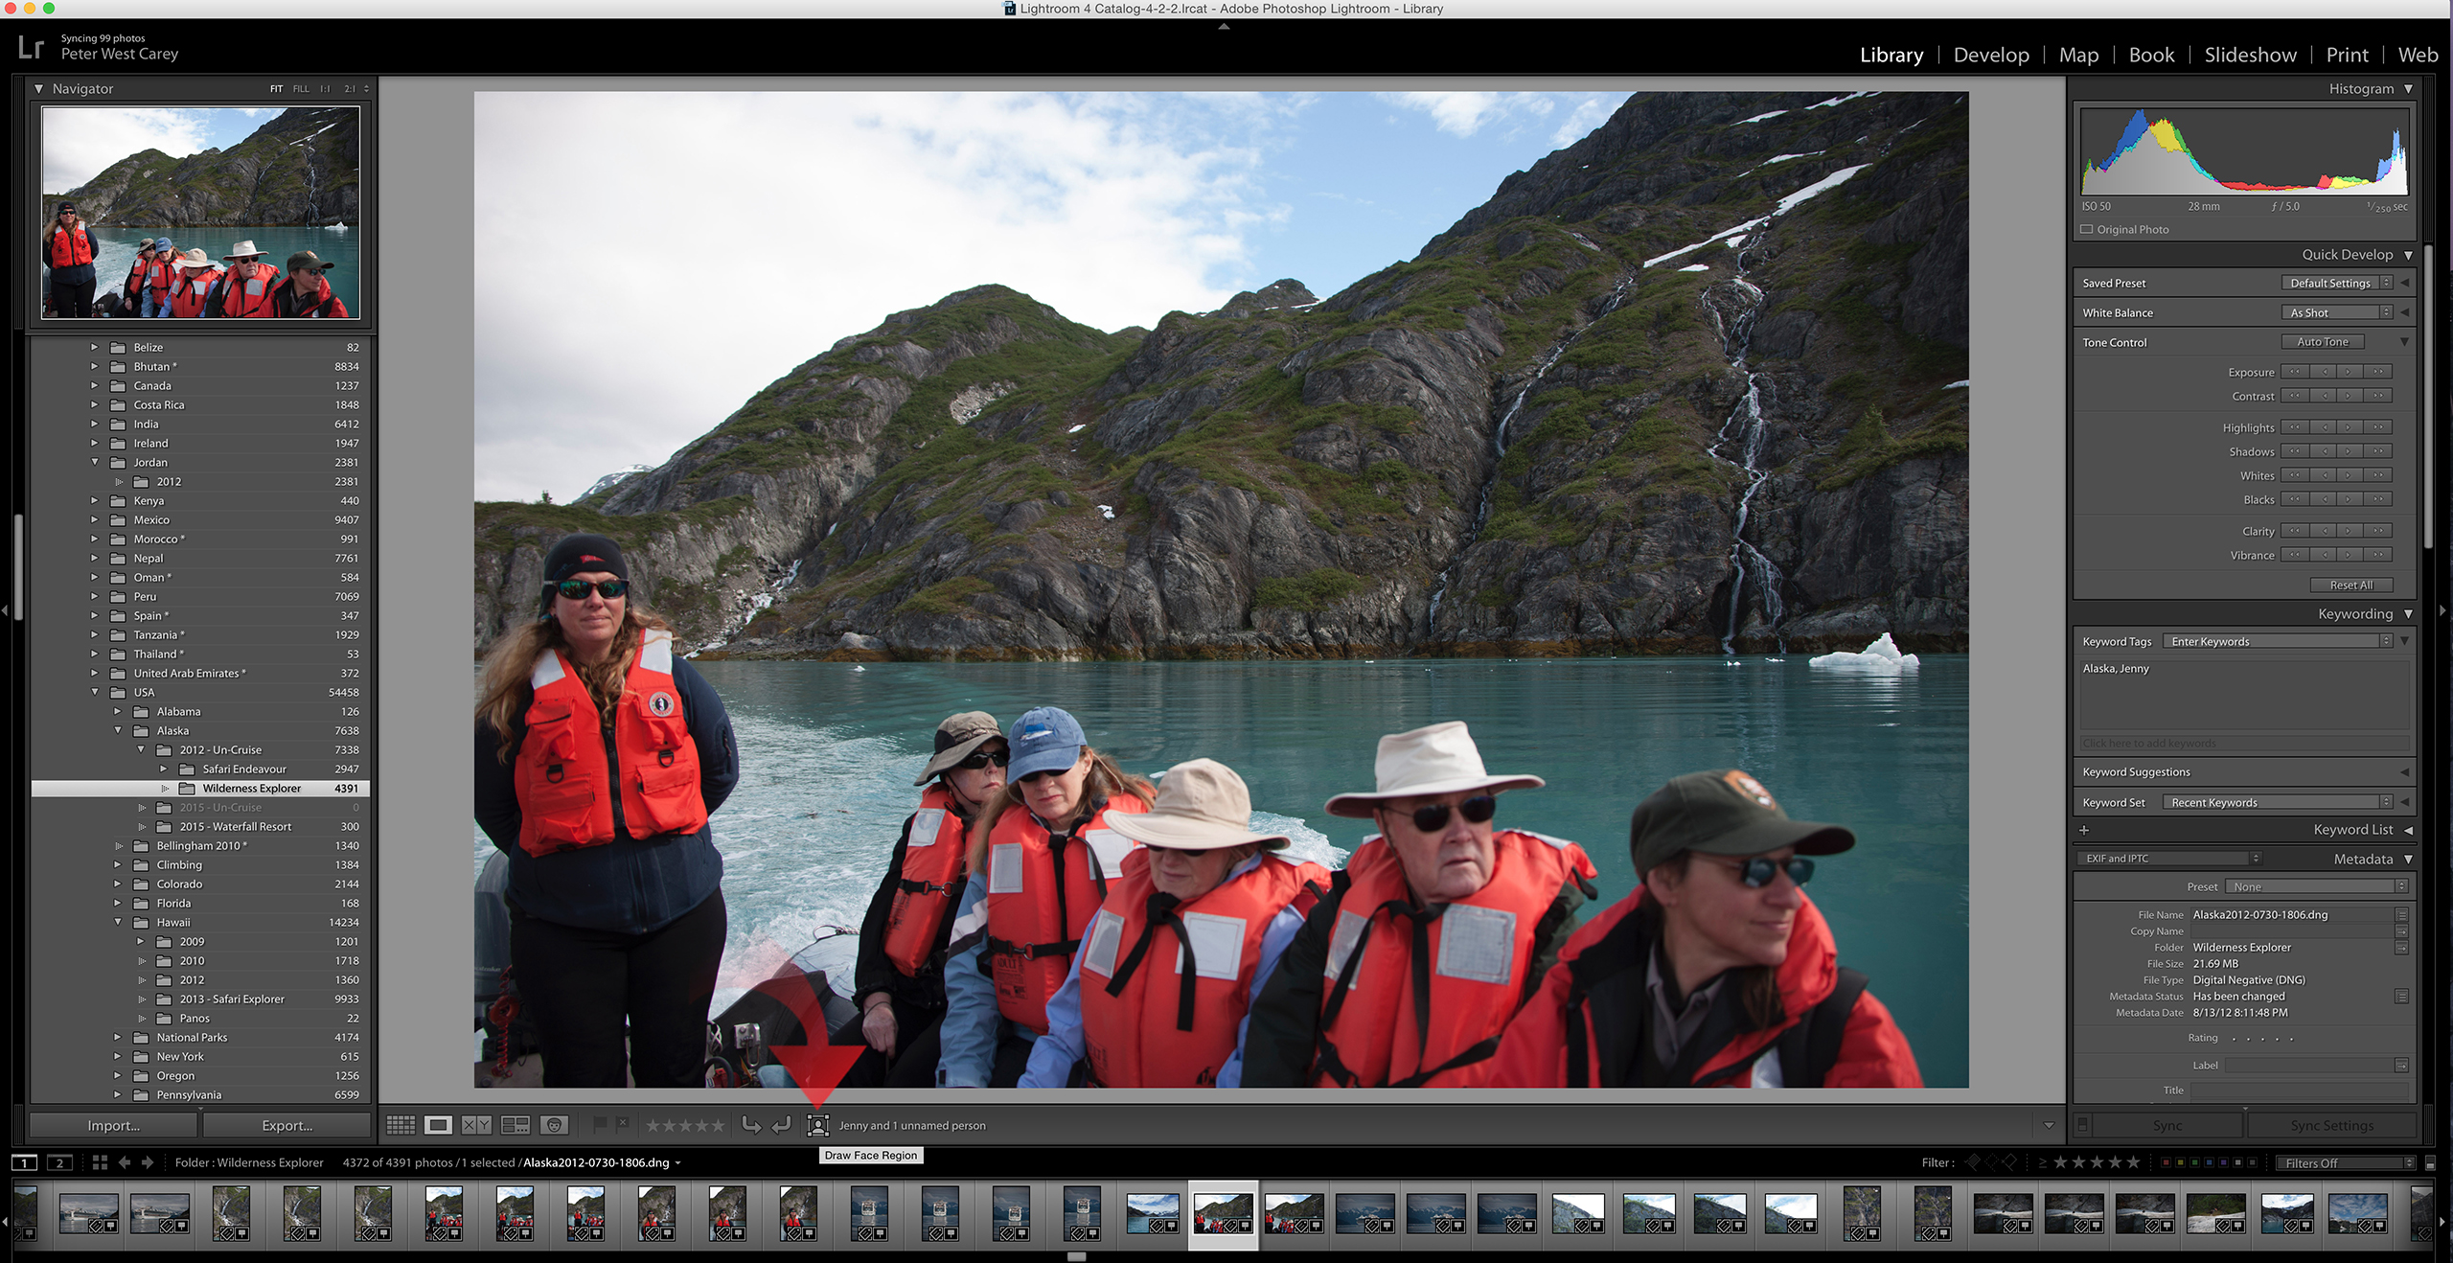Open the Book module

2151,55
